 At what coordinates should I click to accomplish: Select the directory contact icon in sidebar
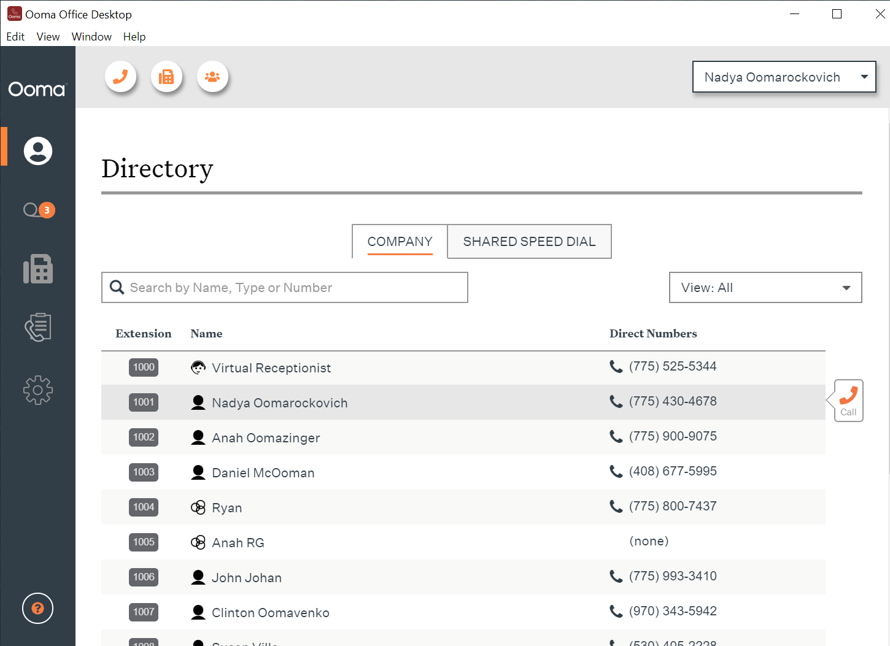38,151
